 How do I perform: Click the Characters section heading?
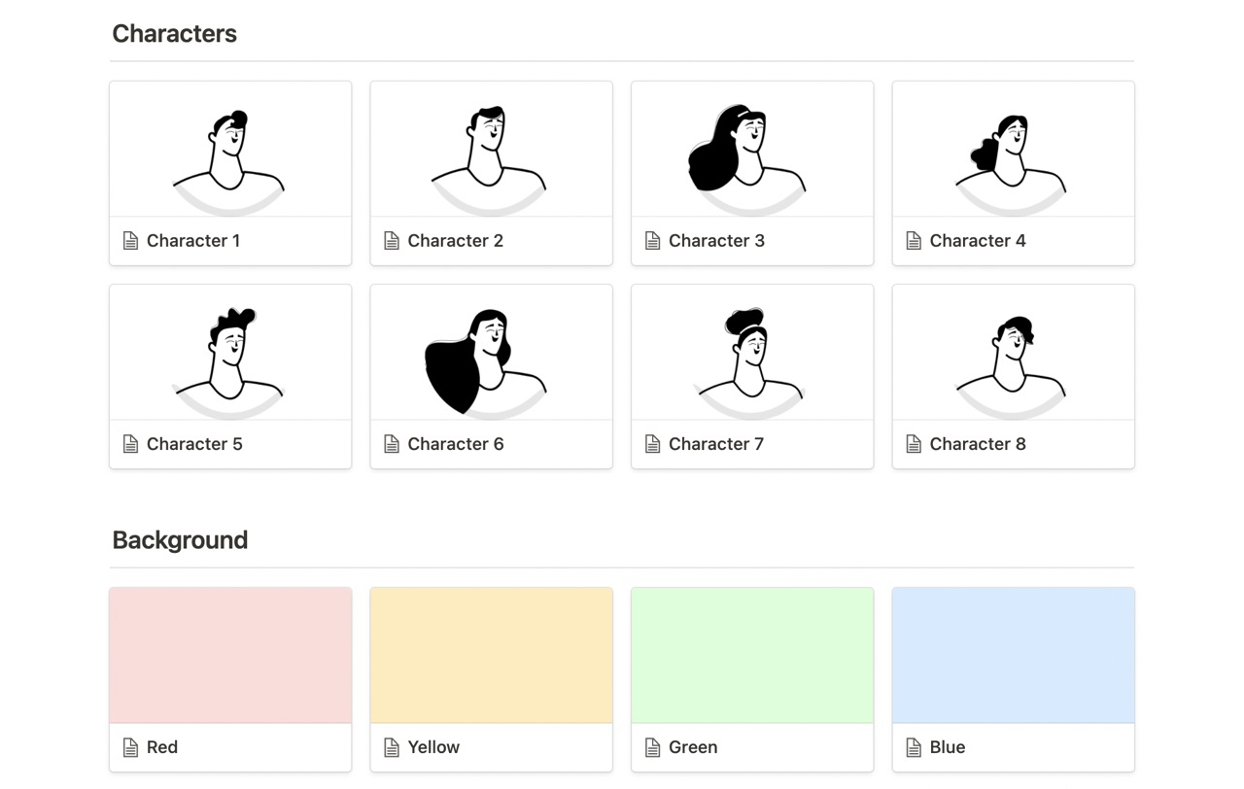tap(175, 34)
